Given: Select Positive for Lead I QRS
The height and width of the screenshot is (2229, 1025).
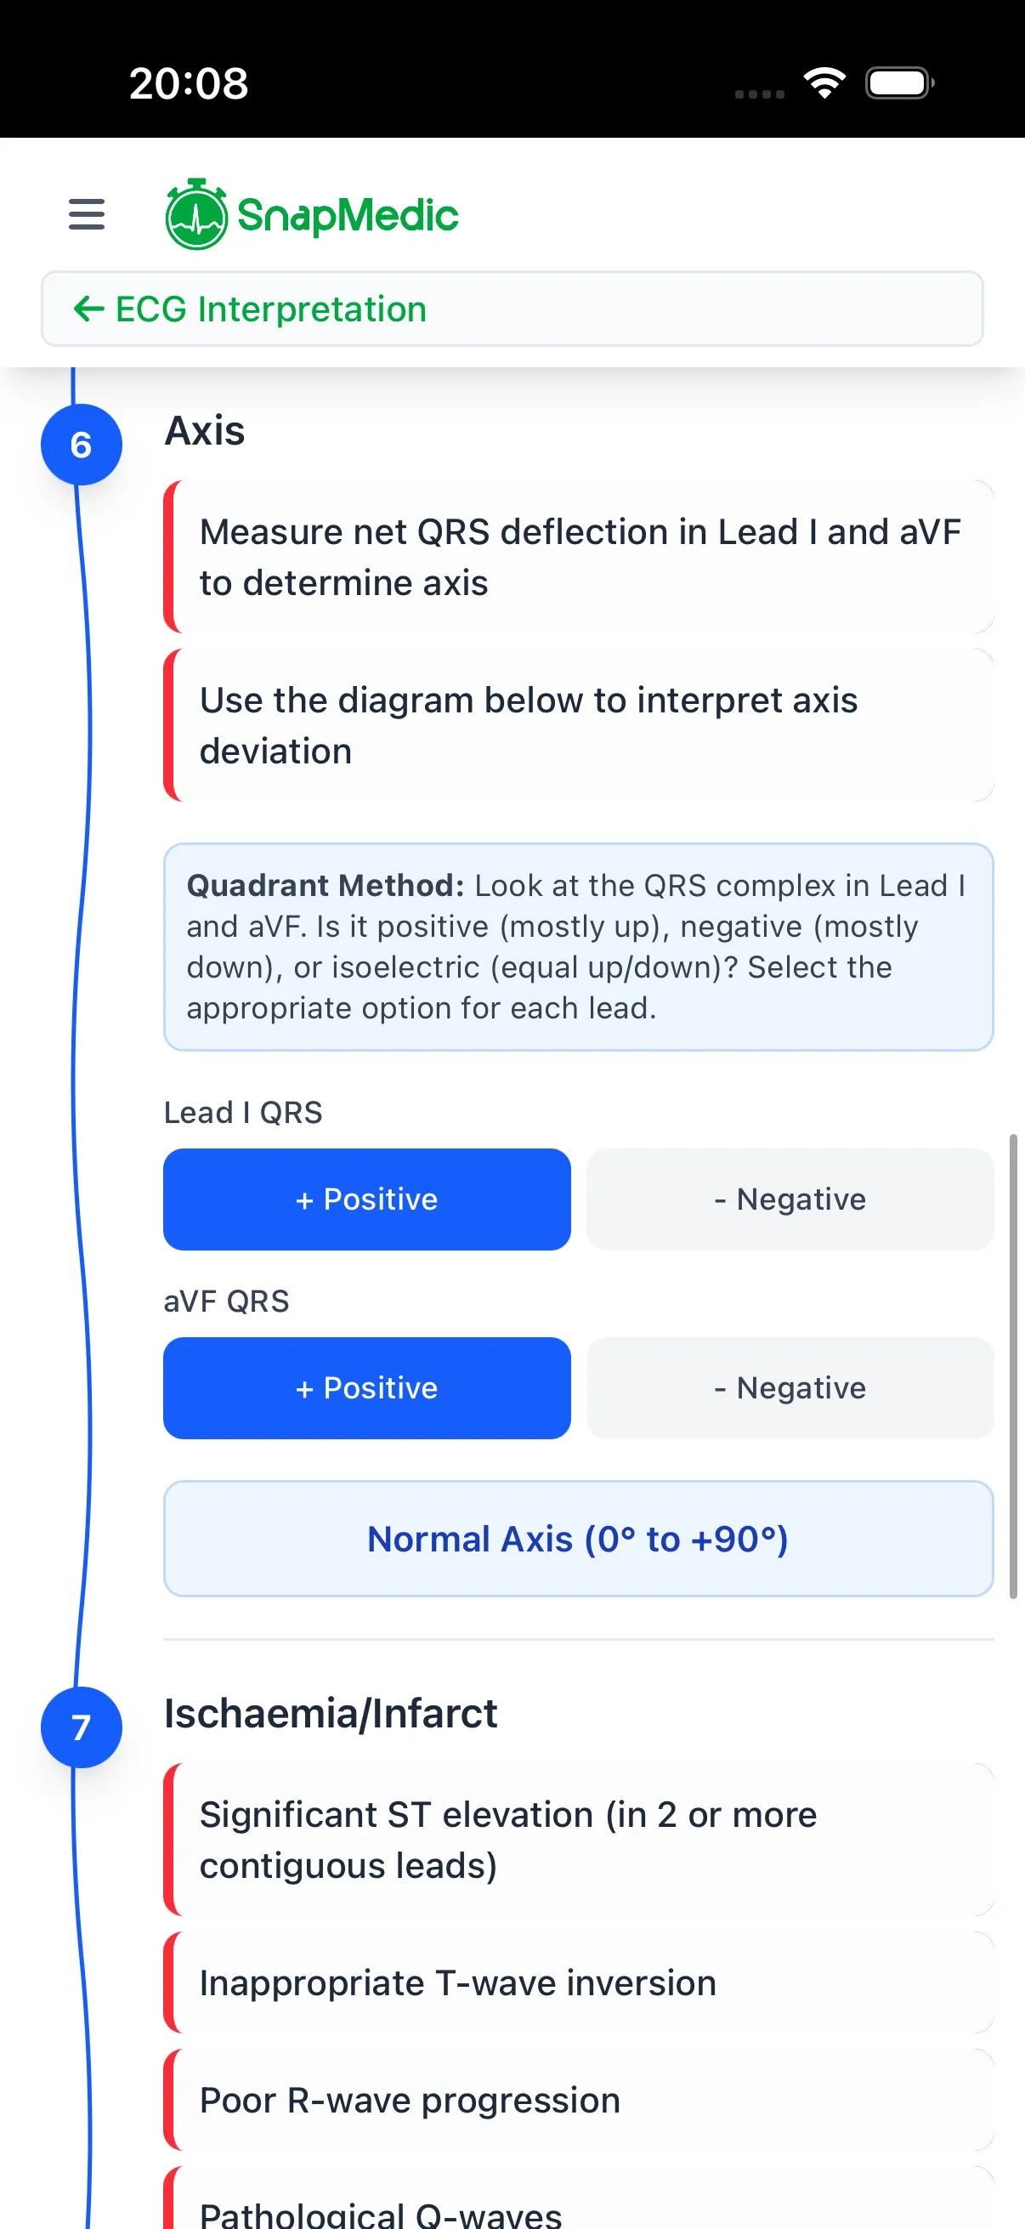Looking at the screenshot, I should point(367,1200).
